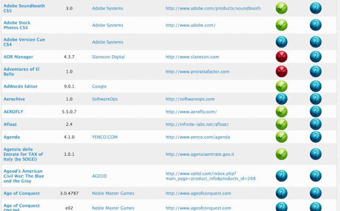Click the SoftwareOps vendor link

105,99
